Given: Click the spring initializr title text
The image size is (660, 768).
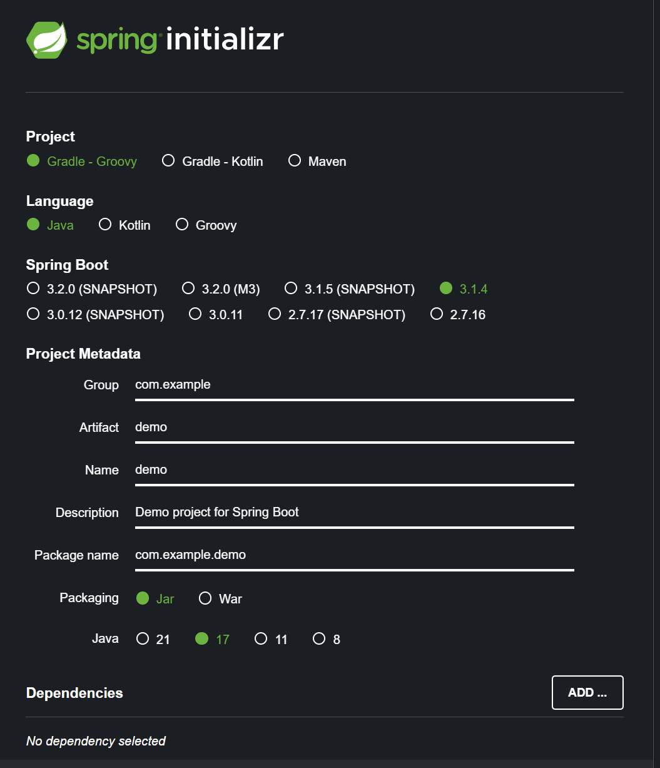Looking at the screenshot, I should 180,39.
